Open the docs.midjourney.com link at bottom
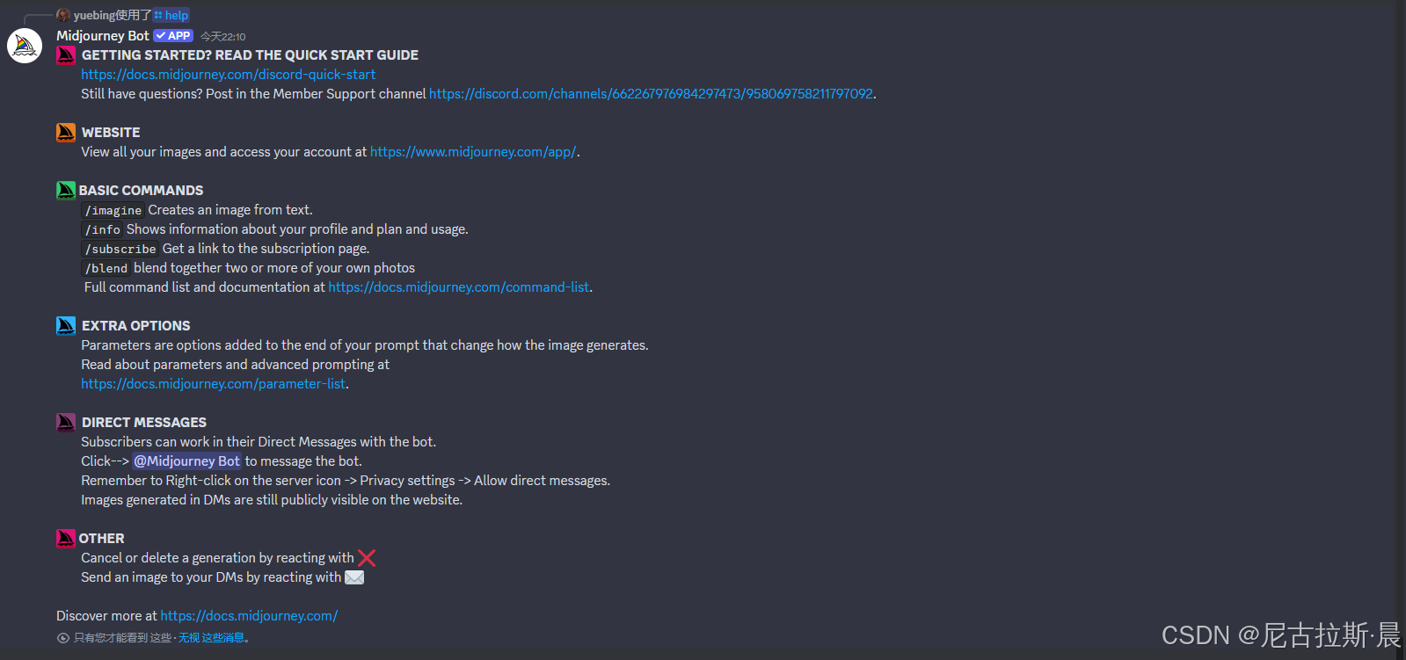The width and height of the screenshot is (1406, 660). [x=249, y=616]
